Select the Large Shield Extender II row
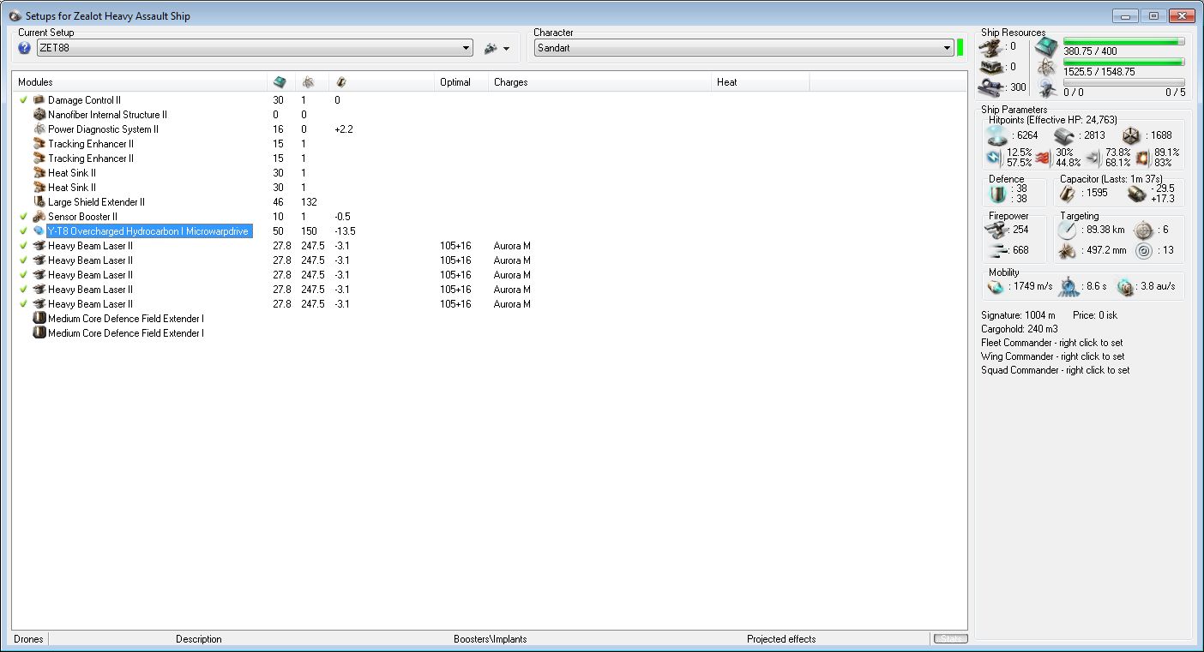 tap(490, 202)
